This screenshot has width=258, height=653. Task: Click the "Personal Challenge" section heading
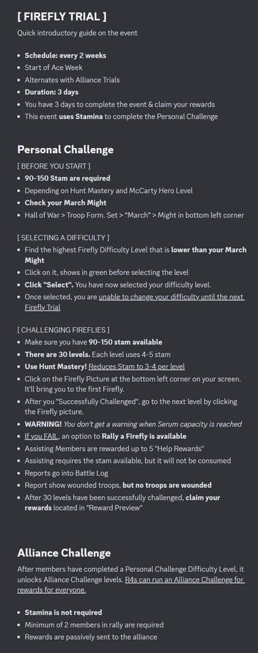(x=65, y=149)
